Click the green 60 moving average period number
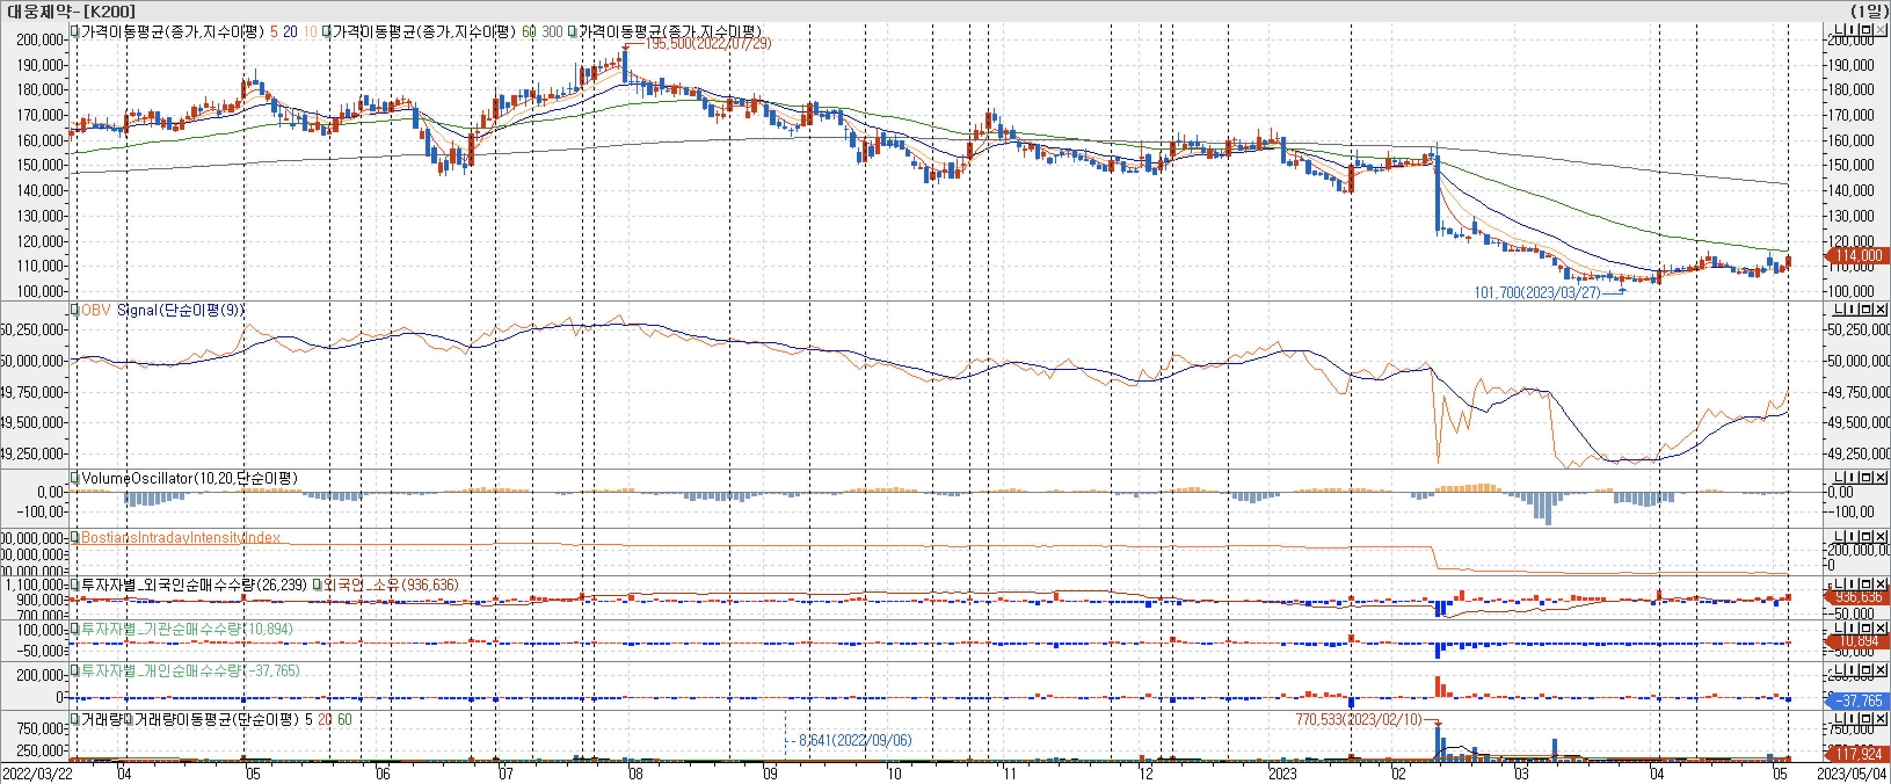 529,31
